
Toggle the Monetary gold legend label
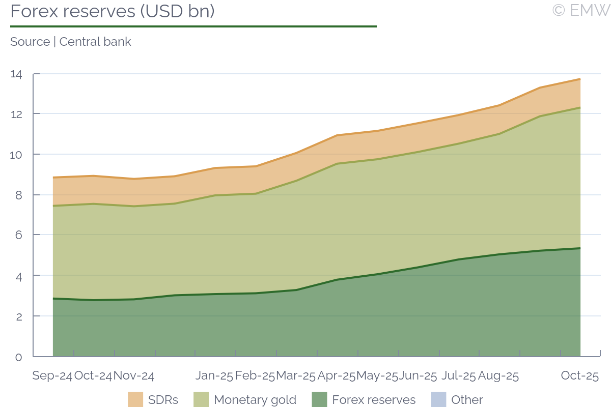click(255, 400)
